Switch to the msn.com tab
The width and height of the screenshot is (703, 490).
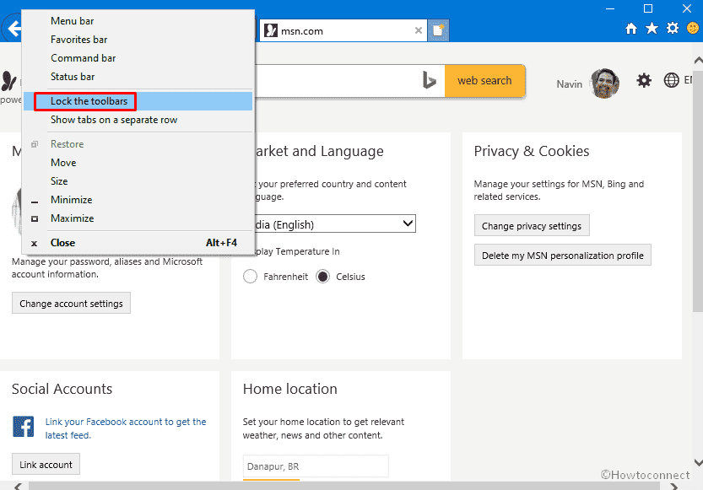click(343, 30)
